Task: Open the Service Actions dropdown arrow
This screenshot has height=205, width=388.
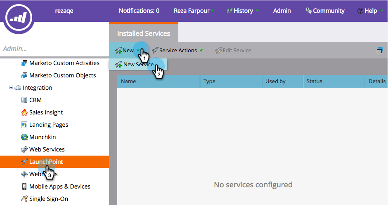Action: [201, 50]
